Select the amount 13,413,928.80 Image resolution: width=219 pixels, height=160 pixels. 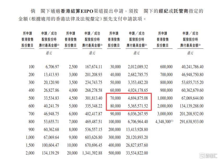click(137, 129)
